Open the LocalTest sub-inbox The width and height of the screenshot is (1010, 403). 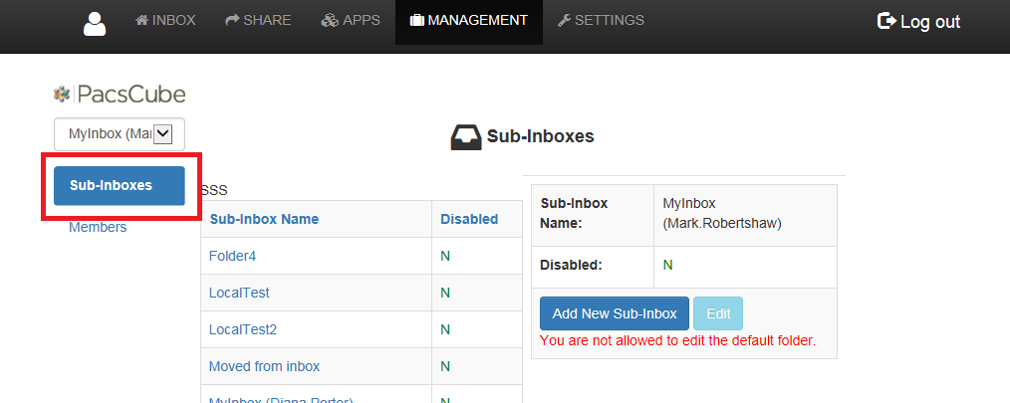[239, 293]
